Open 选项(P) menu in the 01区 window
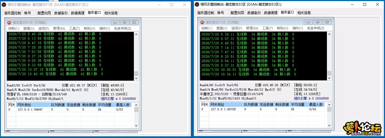The width and height of the screenshot is (385, 138). coord(44,29)
